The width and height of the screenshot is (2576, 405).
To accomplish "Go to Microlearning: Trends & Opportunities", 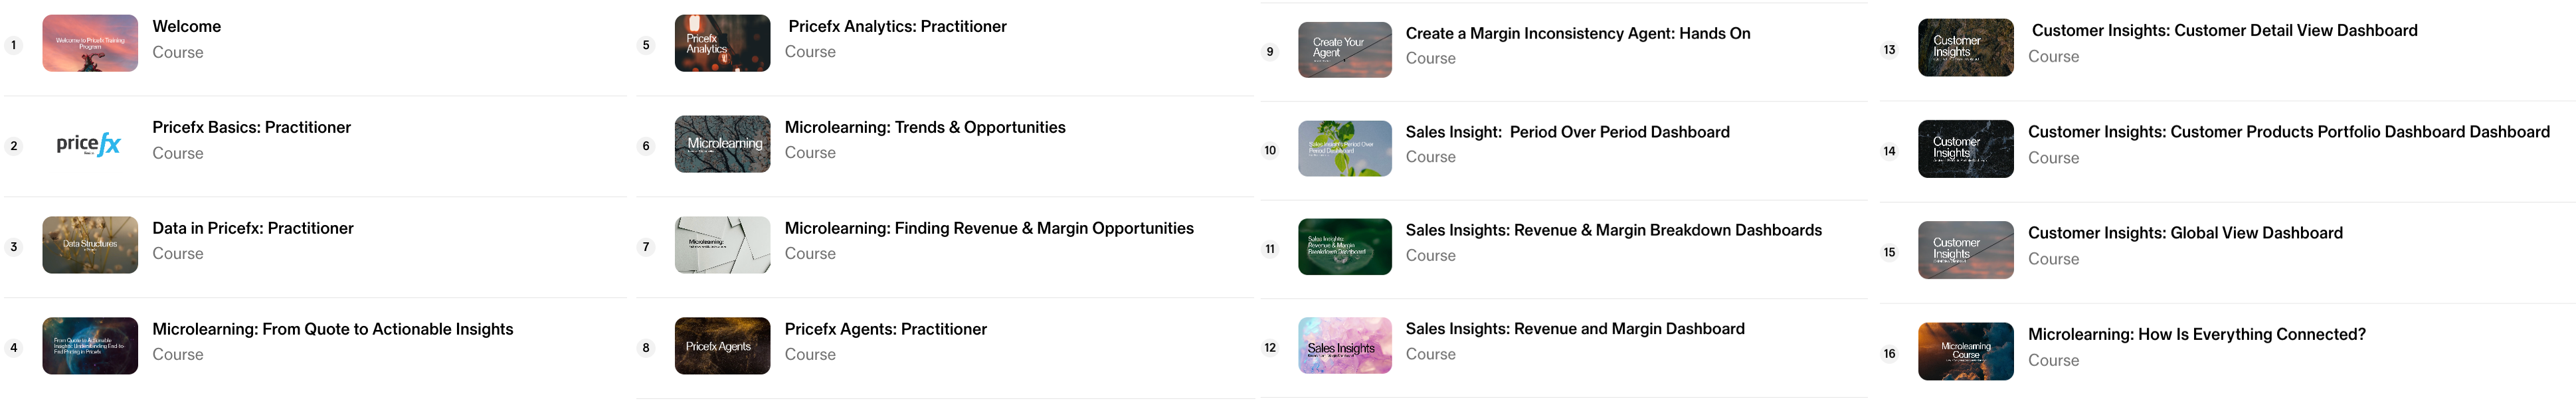I will pyautogui.click(x=925, y=128).
